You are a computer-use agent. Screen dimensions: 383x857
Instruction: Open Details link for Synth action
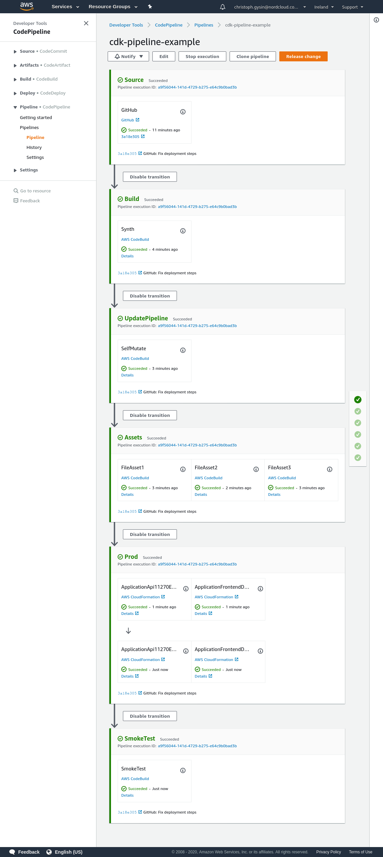127,256
